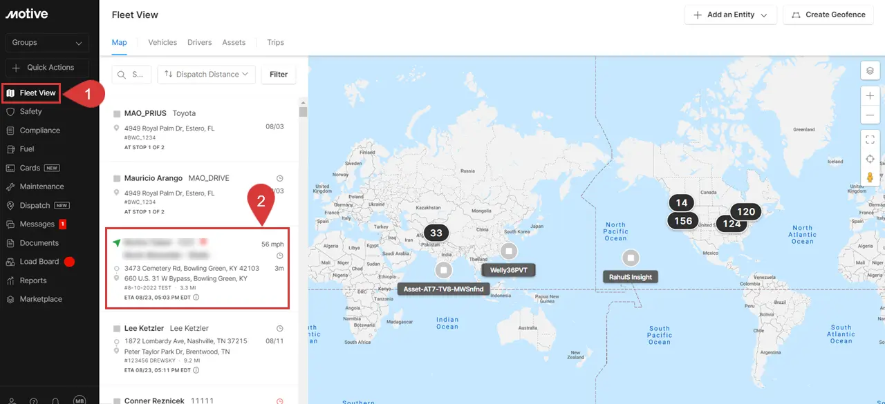Click the Create Geofence button
This screenshot has height=404, width=885.
point(828,15)
